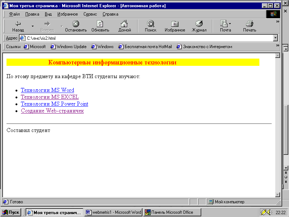The height and width of the screenshot is (217, 289).
Task: Open the Microsoft links bar shortcut
Action: 35,47
